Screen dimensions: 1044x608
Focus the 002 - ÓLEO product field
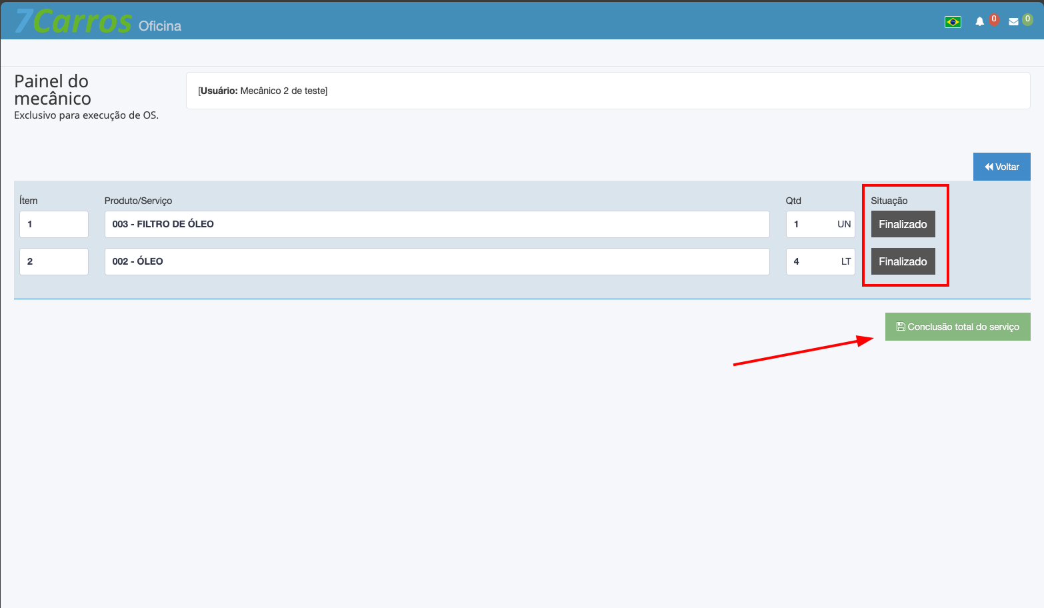point(437,261)
